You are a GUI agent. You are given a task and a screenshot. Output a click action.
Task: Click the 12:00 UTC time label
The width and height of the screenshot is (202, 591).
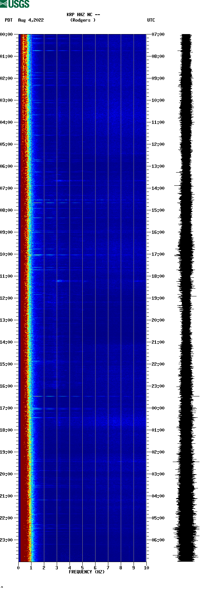(x=158, y=144)
